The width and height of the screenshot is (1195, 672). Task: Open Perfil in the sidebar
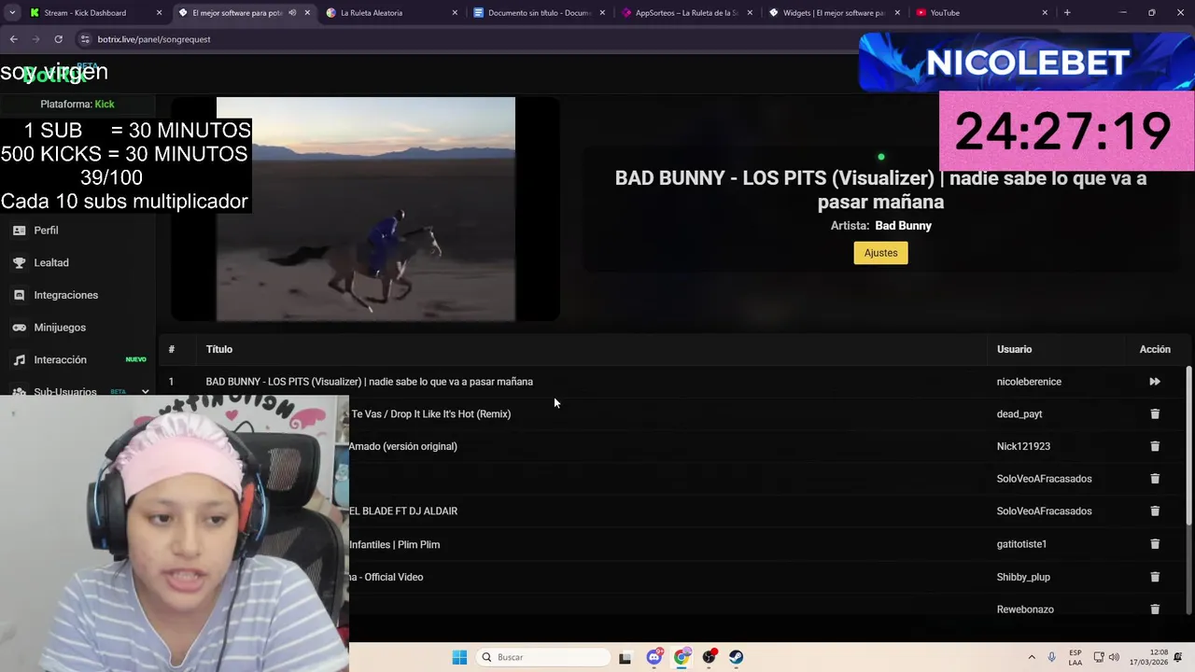(x=46, y=231)
